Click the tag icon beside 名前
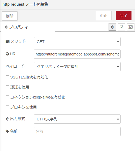This screenshot has height=151, width=135. click(7, 131)
